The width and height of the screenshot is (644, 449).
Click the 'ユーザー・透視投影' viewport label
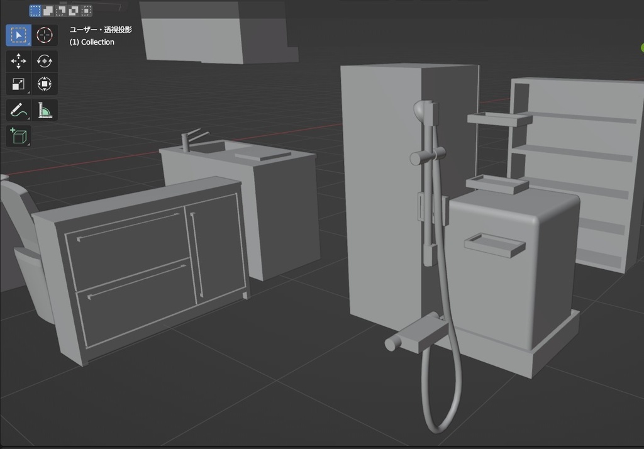coord(101,30)
